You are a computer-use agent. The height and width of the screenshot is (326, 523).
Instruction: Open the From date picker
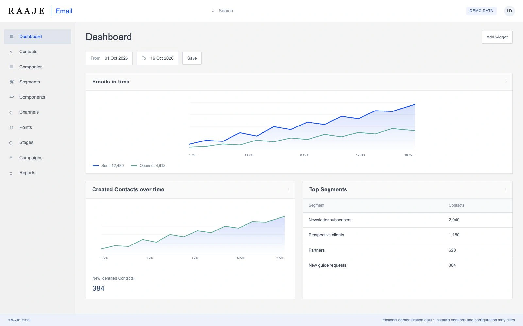(109, 58)
